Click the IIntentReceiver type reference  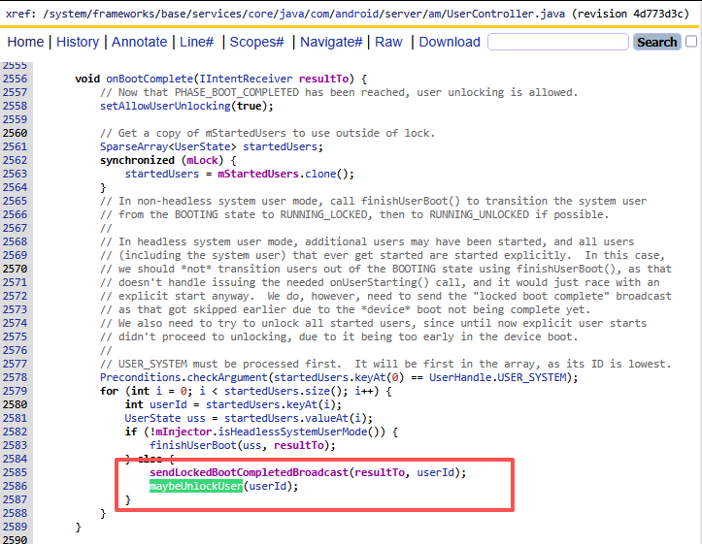(246, 80)
